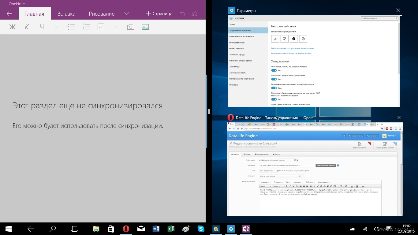Open the 'Вставить' editor menu in Opera
418x235 pixels.
pyautogui.click(x=278, y=182)
